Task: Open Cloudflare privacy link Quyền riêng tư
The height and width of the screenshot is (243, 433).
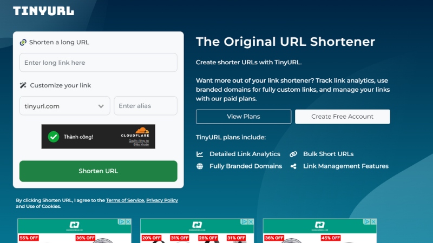Action: 139,141
